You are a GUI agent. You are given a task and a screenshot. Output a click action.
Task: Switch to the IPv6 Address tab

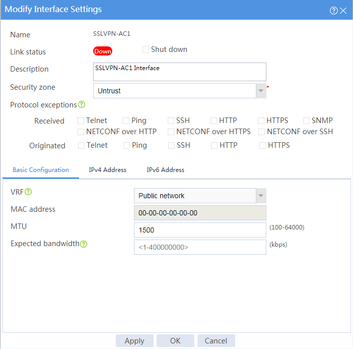[166, 170]
